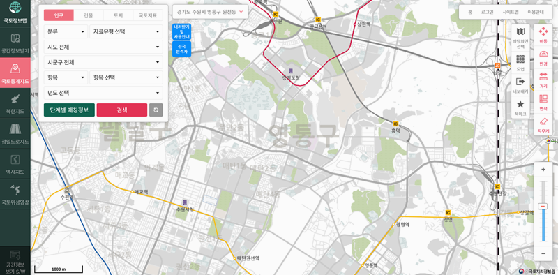
Task: Open the 항목 선택 dropdown
Action: click(x=126, y=77)
